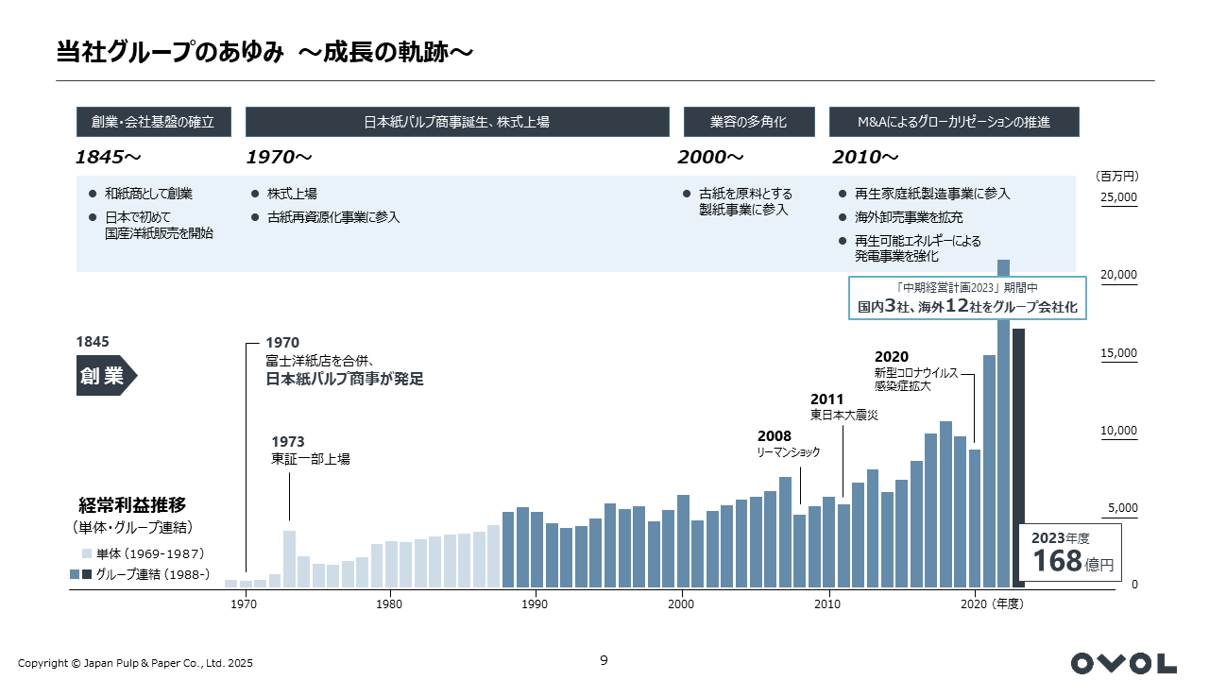Click the bullet 再生可能エネルギーによる発電事業を強化
Screen dimensions: 1209x680
point(910,248)
